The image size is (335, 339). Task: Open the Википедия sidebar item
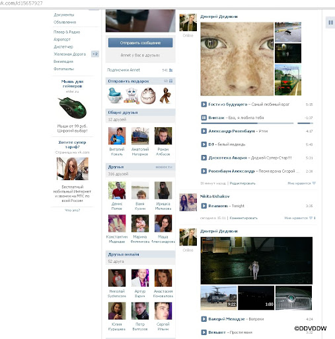click(63, 62)
